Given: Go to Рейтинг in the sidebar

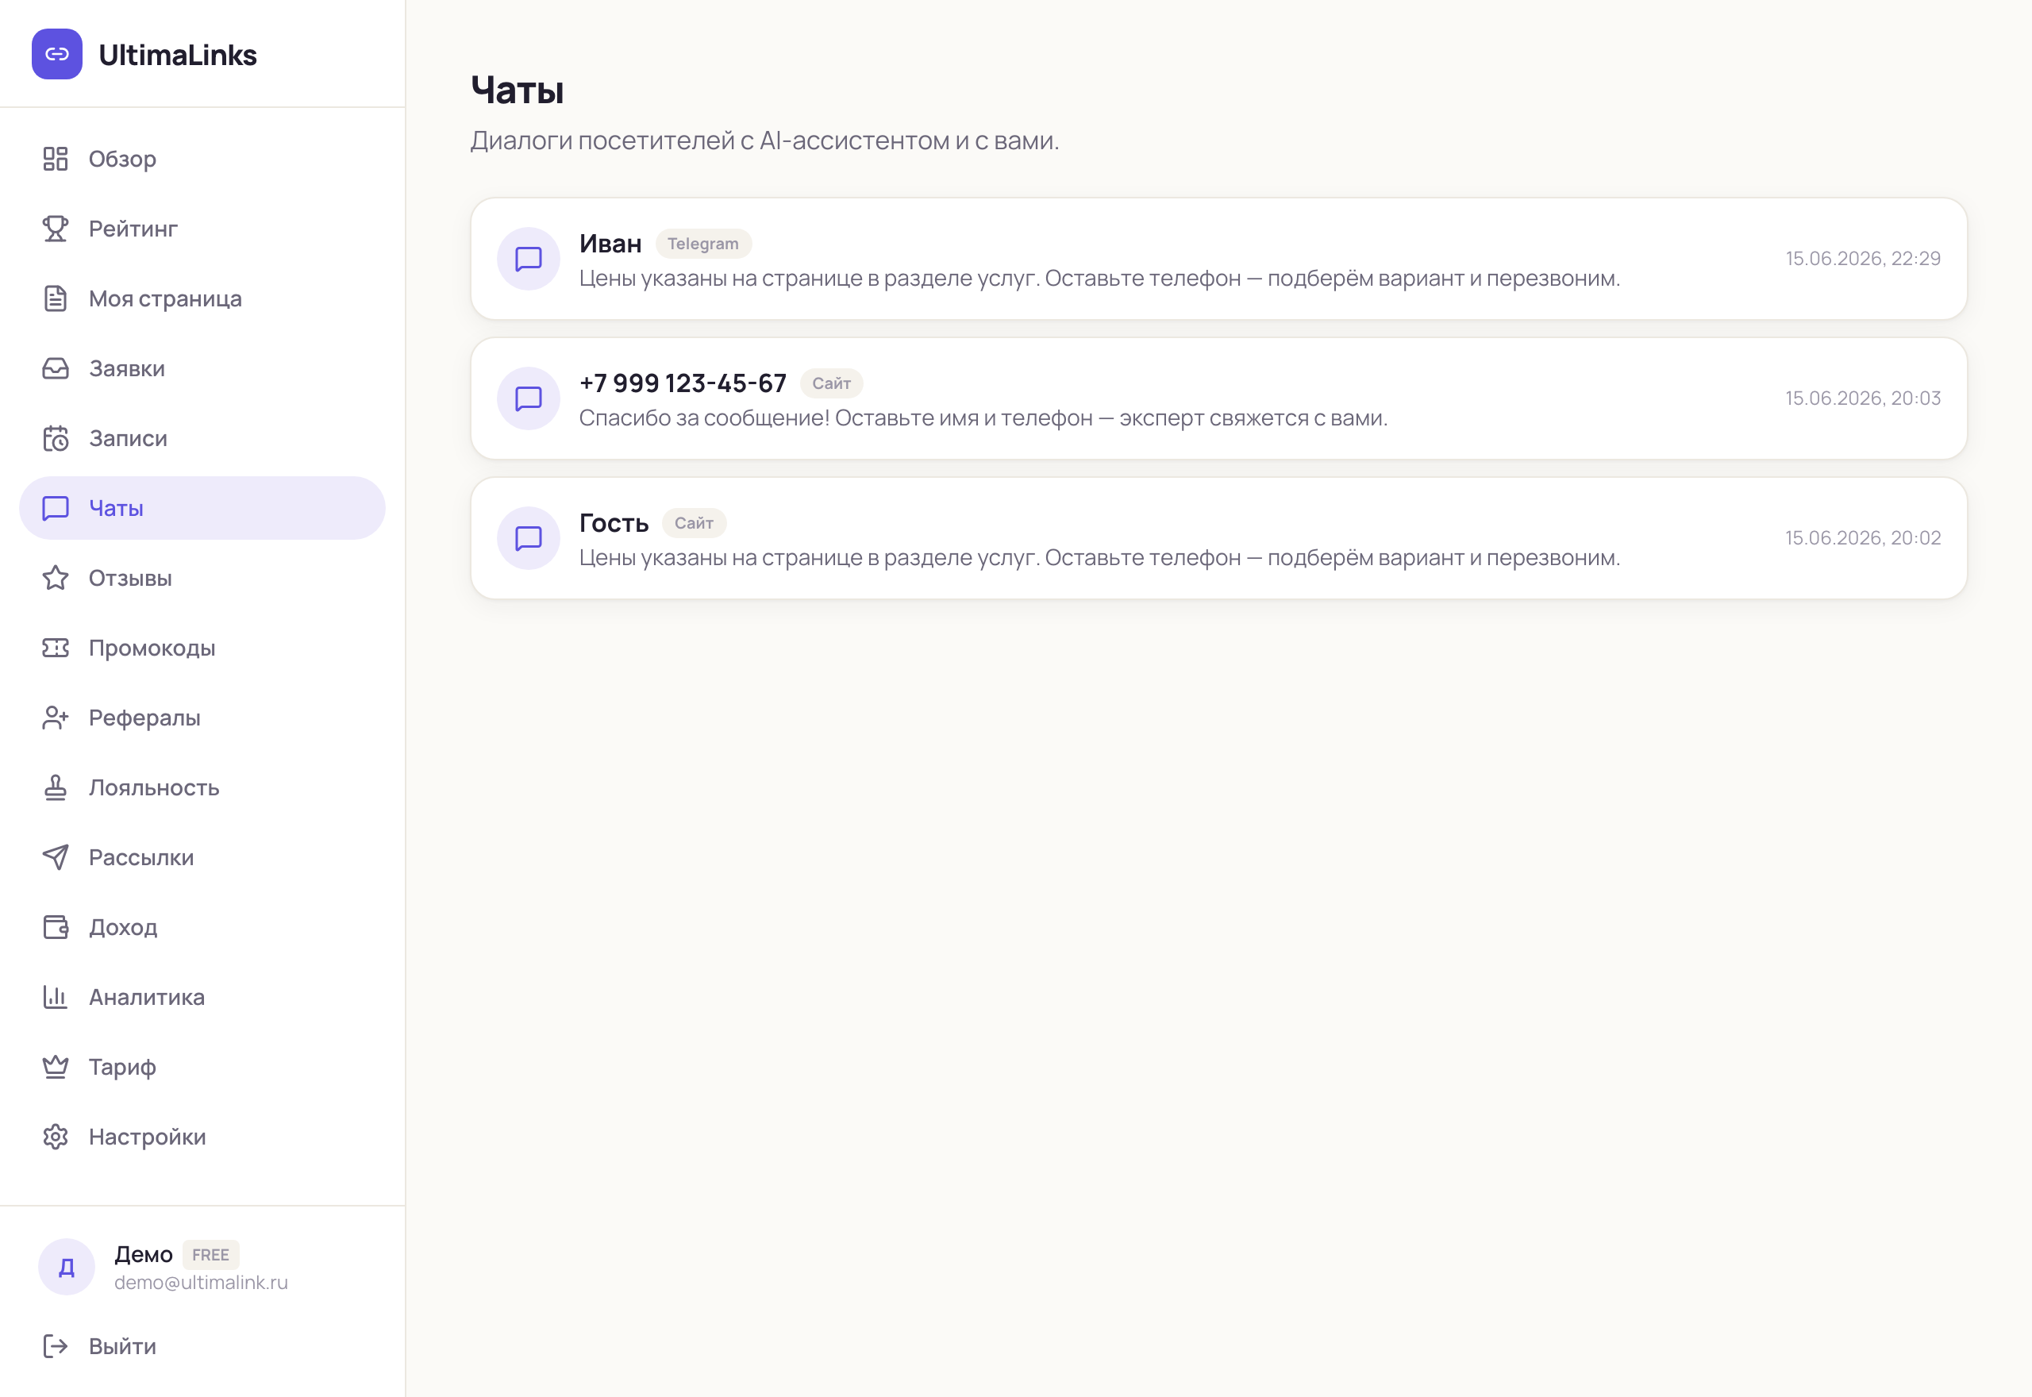Looking at the screenshot, I should coord(202,229).
